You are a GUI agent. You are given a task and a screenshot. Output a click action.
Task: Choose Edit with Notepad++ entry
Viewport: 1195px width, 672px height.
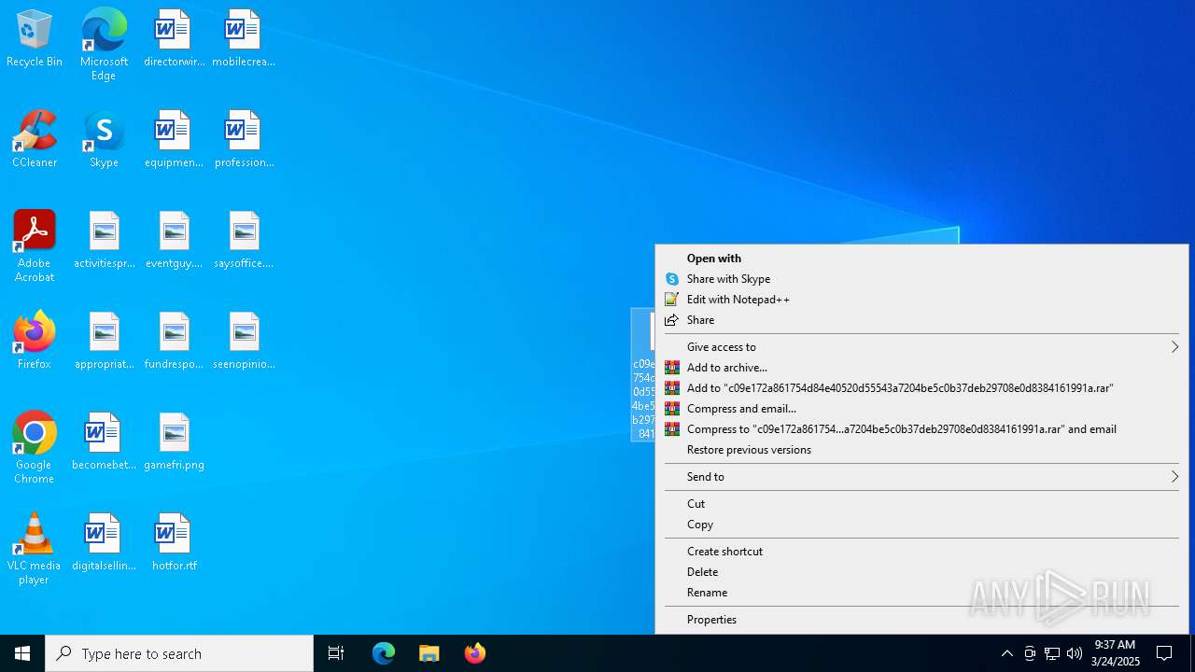921,300
